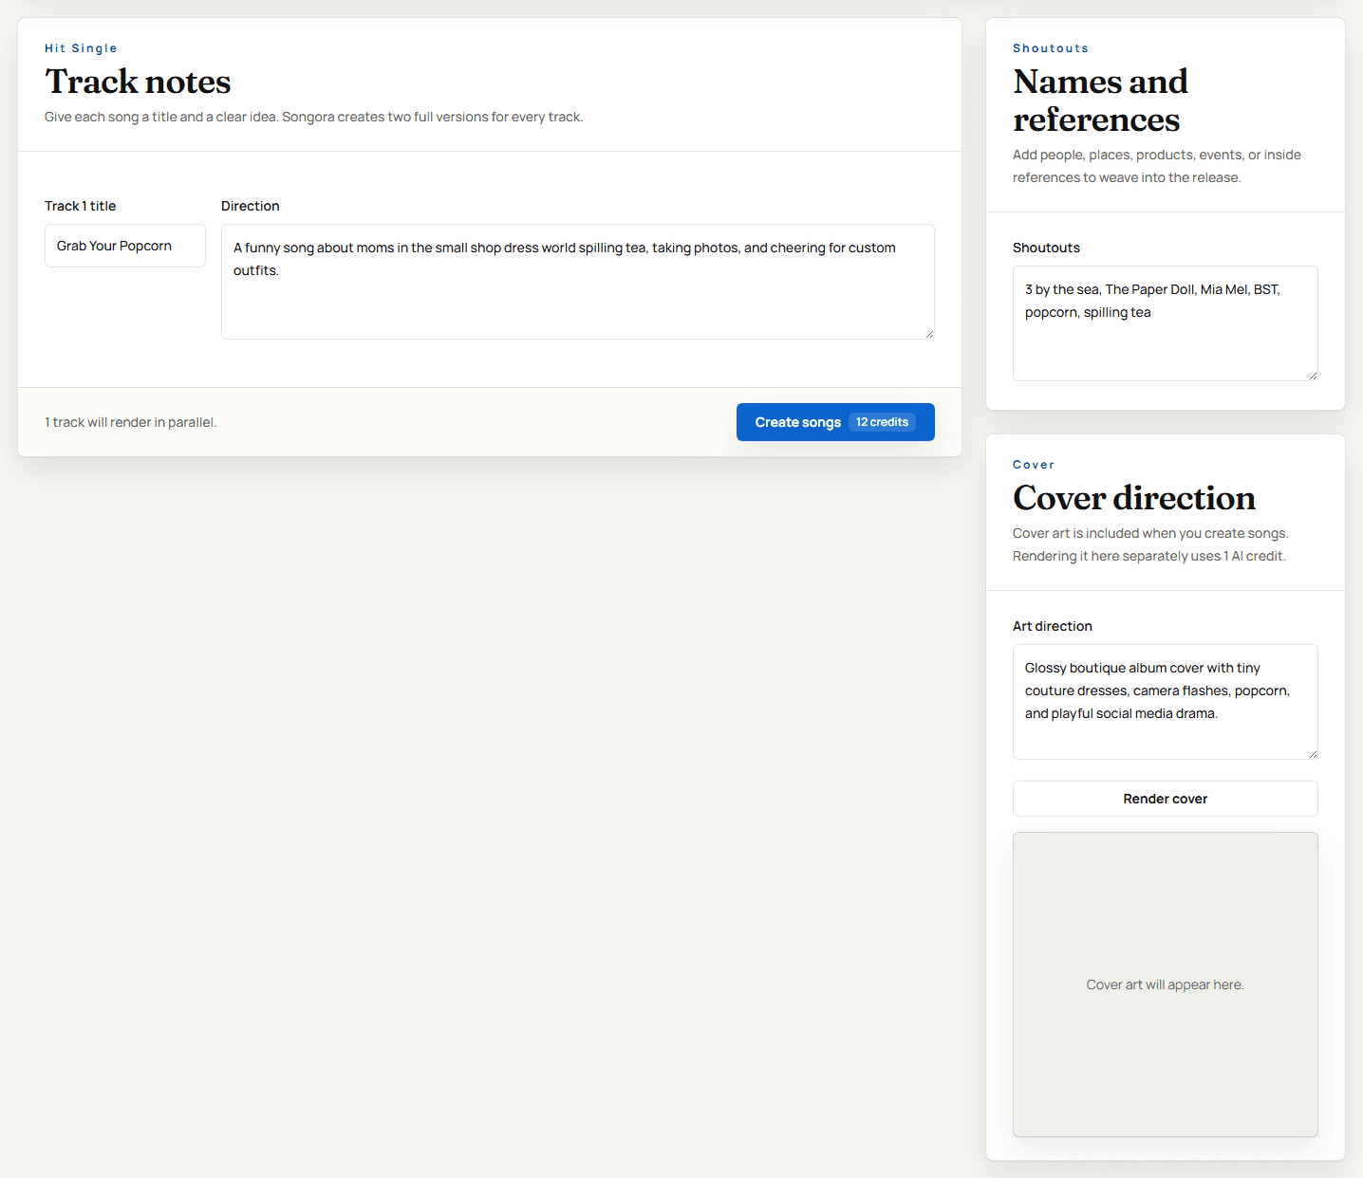Click the Track notes heading
Screen dimensions: 1363x1178
click(x=138, y=83)
